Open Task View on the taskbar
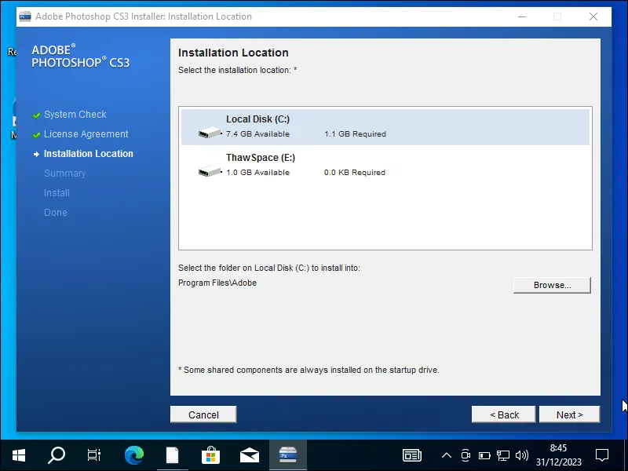Viewport: 628px width, 471px height. (x=94, y=455)
